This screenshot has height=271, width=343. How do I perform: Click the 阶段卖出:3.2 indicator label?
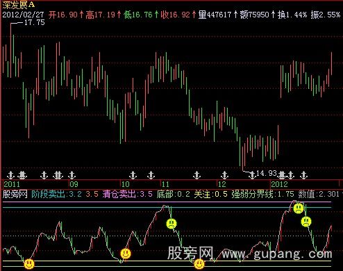click(56, 194)
